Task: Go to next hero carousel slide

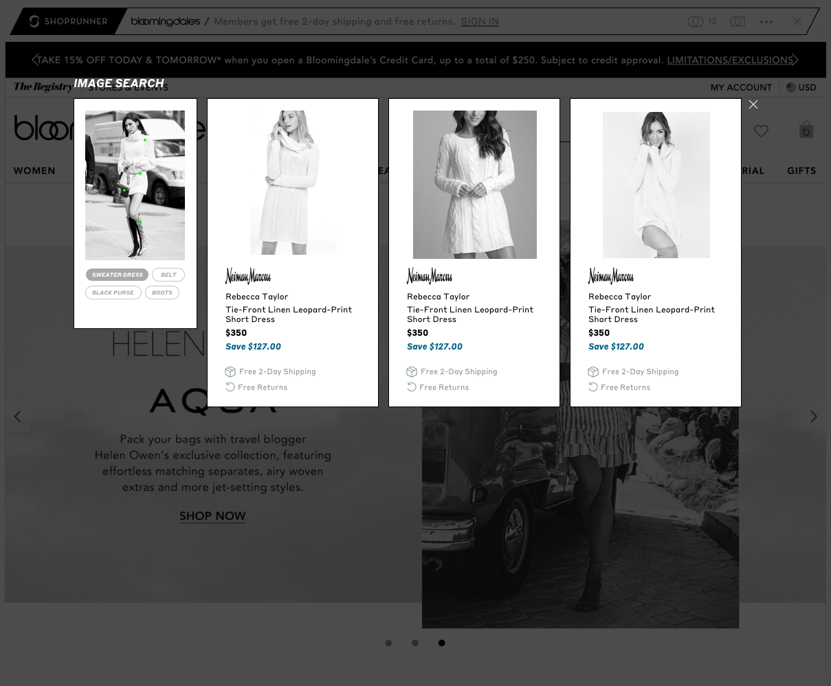Action: point(814,416)
